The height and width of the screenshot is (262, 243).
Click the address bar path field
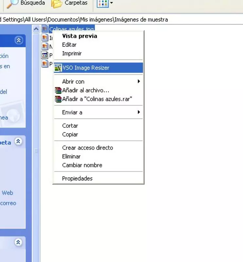point(121,20)
